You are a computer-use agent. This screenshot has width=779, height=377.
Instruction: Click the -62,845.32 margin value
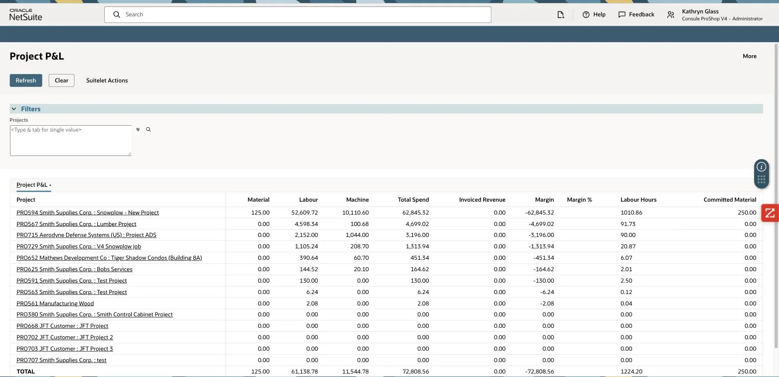(x=540, y=213)
